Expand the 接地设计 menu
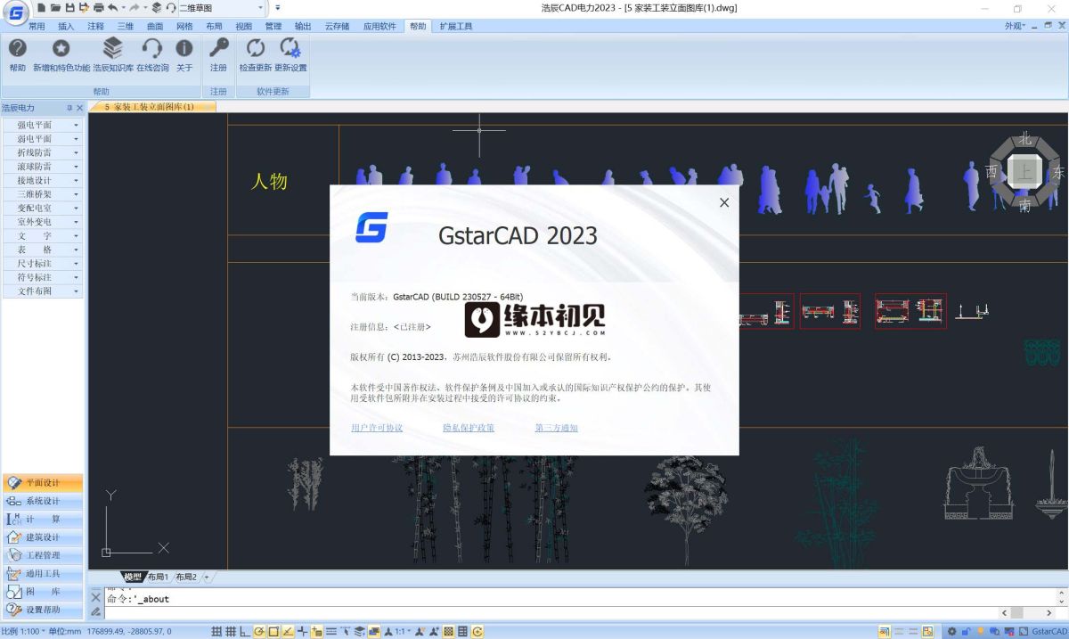The height and width of the screenshot is (639, 1069). tap(42, 180)
